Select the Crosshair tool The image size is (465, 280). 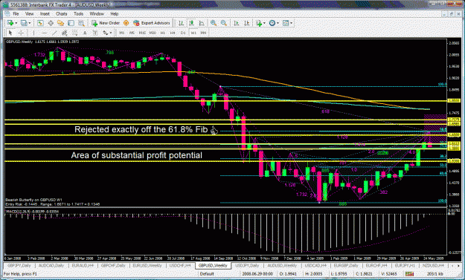click(21, 33)
